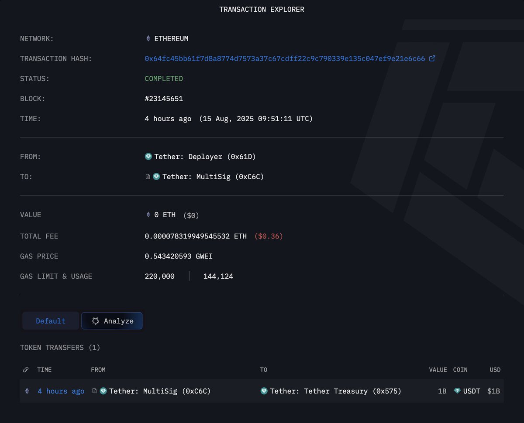Click the Tether icon beside MultiSig in TO field
The image size is (524, 423).
click(156, 177)
